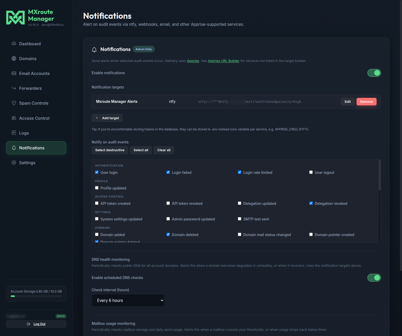Click the Log Out button
The width and height of the screenshot is (402, 336).
click(x=36, y=324)
